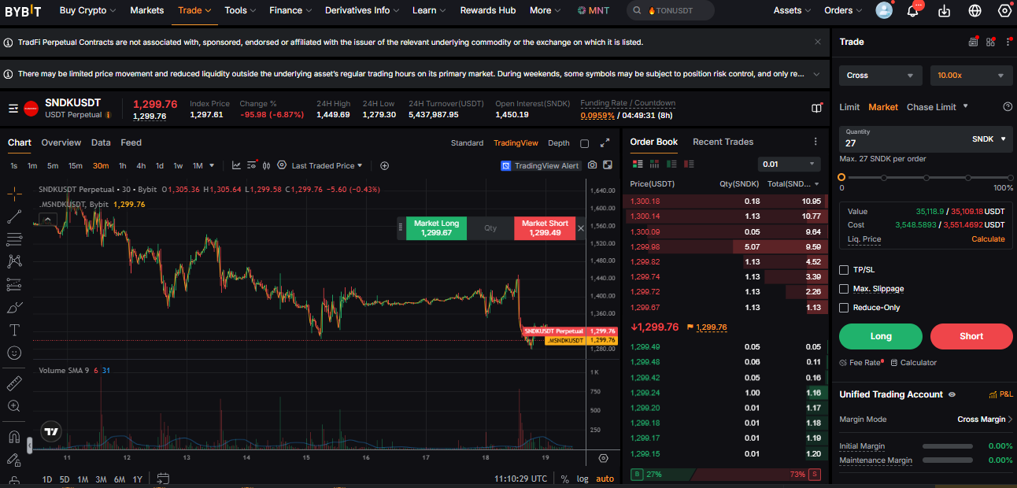Image resolution: width=1017 pixels, height=488 pixels.
Task: Click the Calculate liquidation price link
Action: [988, 239]
